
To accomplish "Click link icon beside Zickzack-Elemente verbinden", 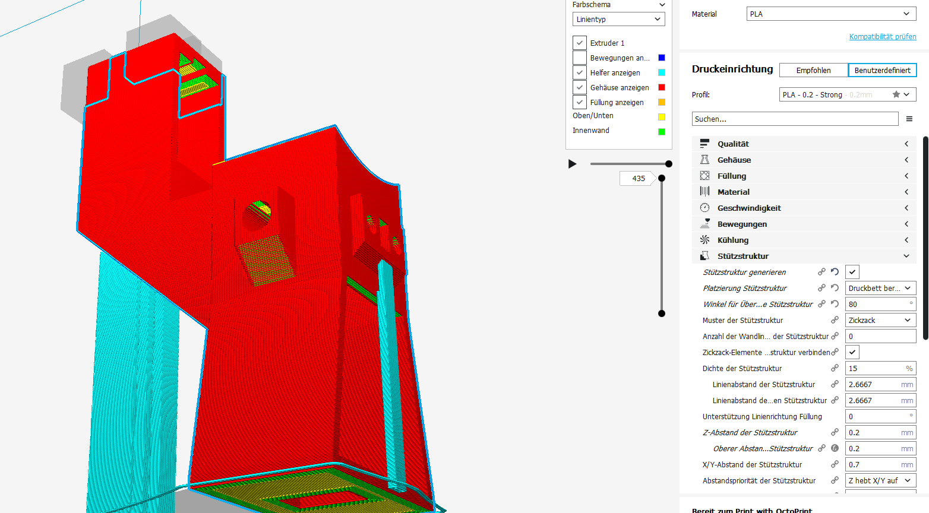I will [835, 352].
